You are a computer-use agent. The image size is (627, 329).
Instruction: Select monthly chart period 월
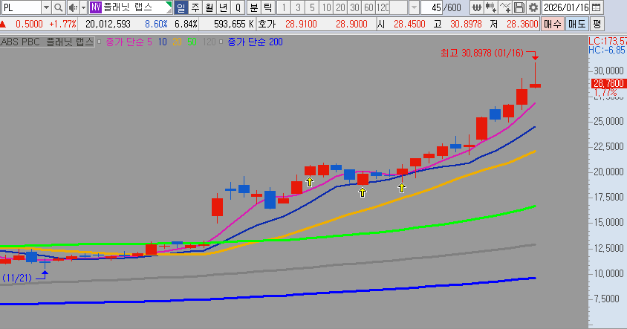pyautogui.click(x=209, y=7)
